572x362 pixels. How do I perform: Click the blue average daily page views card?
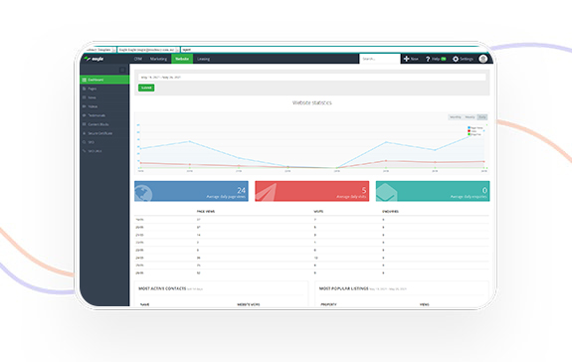(x=191, y=191)
